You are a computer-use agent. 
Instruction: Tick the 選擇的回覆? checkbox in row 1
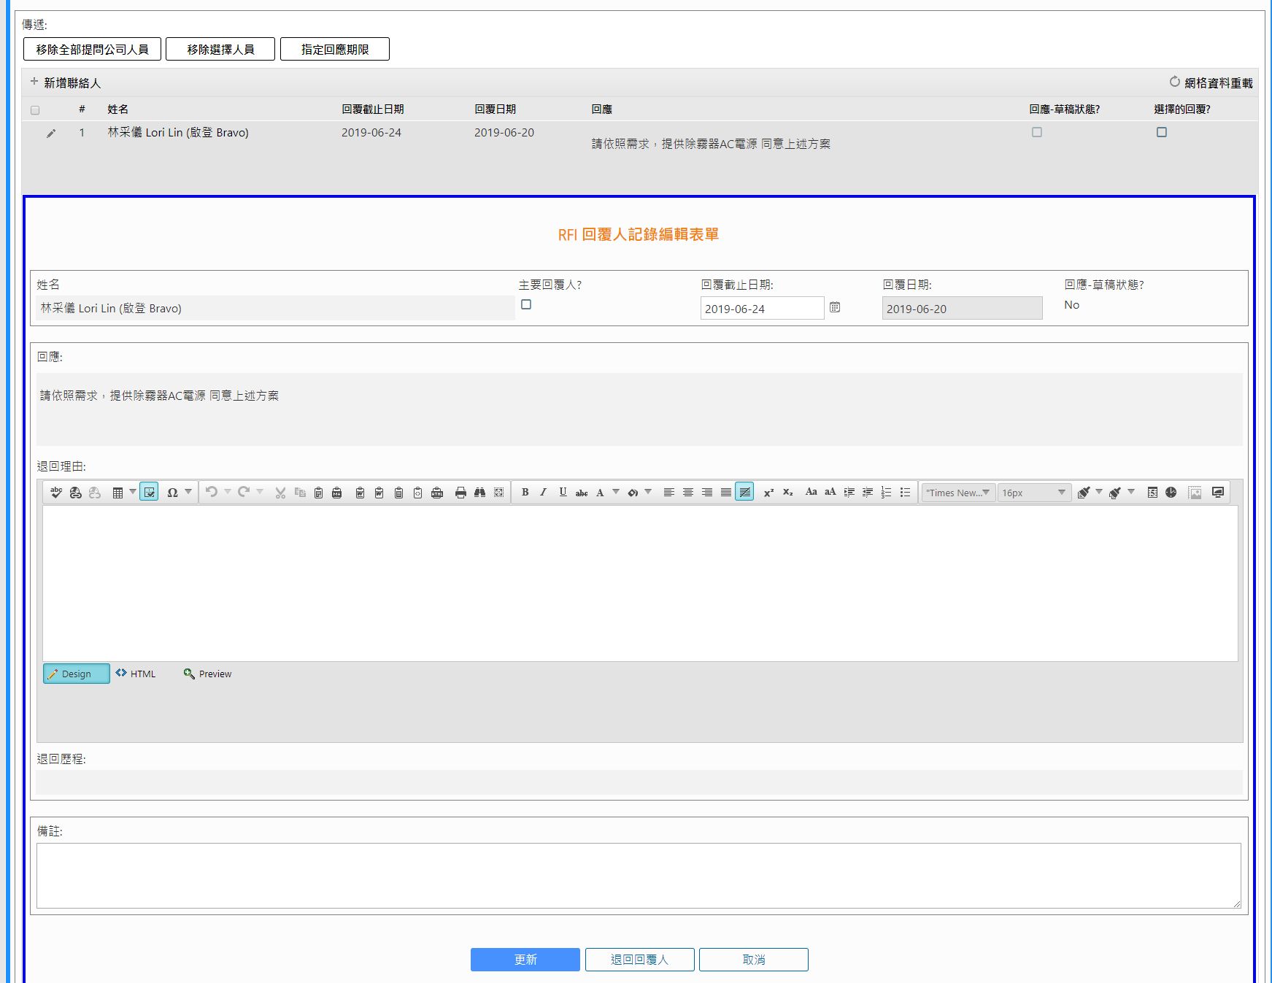(x=1162, y=132)
